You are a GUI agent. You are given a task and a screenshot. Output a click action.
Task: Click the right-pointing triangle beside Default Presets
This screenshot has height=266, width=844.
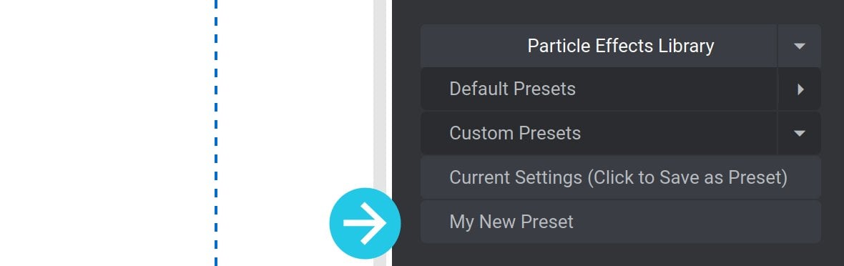point(800,89)
